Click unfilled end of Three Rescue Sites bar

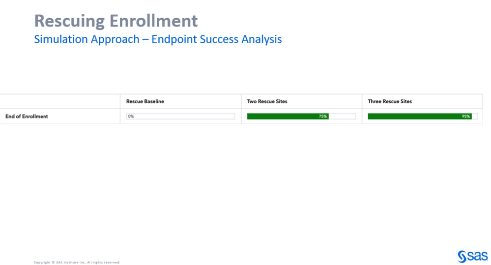475,116
